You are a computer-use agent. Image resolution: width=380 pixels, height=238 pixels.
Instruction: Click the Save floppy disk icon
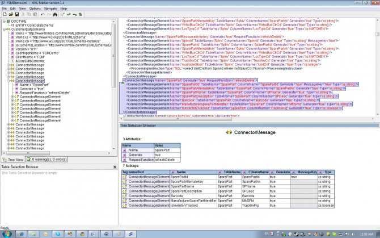(x=16, y=14)
